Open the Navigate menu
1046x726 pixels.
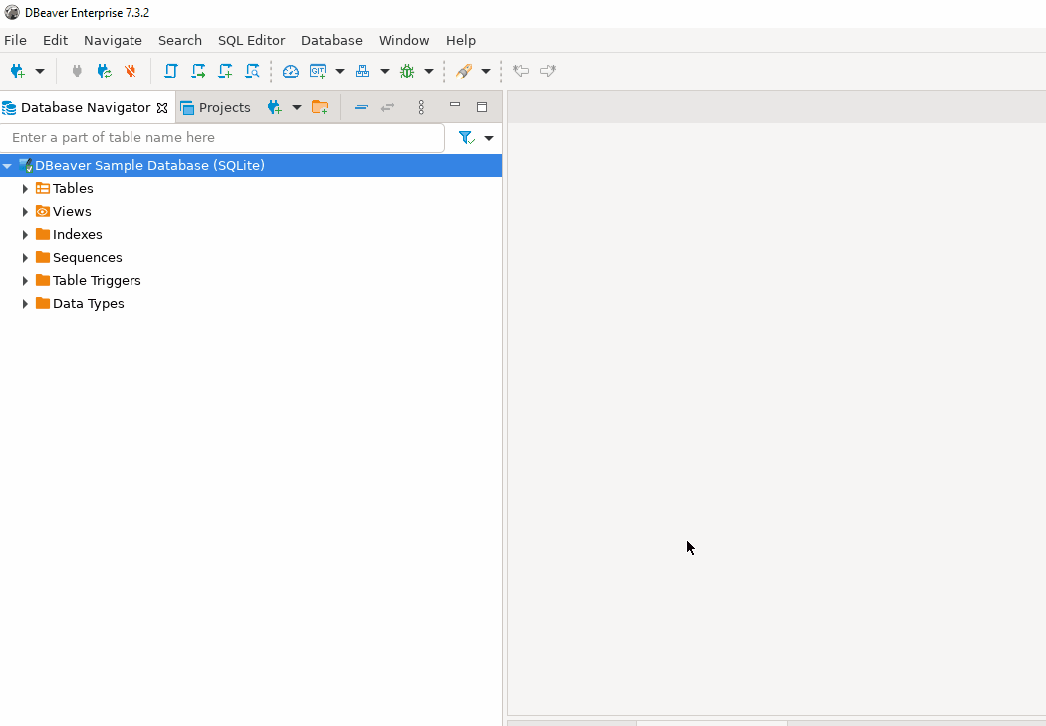(113, 41)
